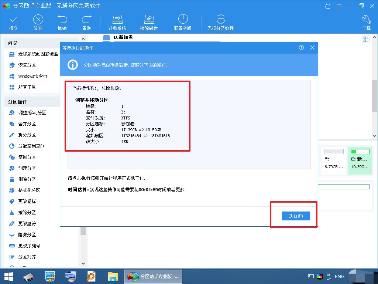Open memory chip app in taskbar
Viewport: 378px width, 284px height.
[29, 277]
